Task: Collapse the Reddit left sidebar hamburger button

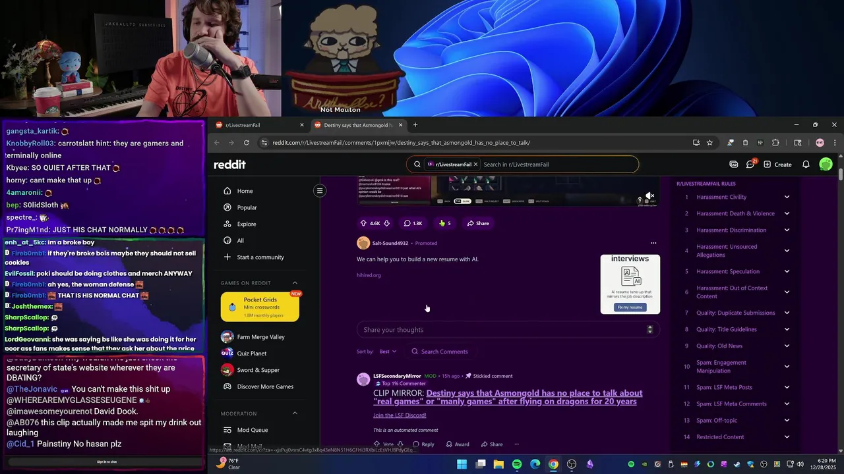Action: 320,191
